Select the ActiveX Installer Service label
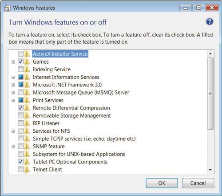Screen dimensions: 222x196 60,54
